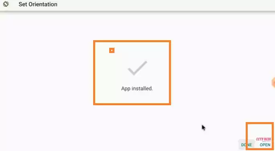
Task: Tap the round icon beside Set Orientation title
Action: click(6, 4)
